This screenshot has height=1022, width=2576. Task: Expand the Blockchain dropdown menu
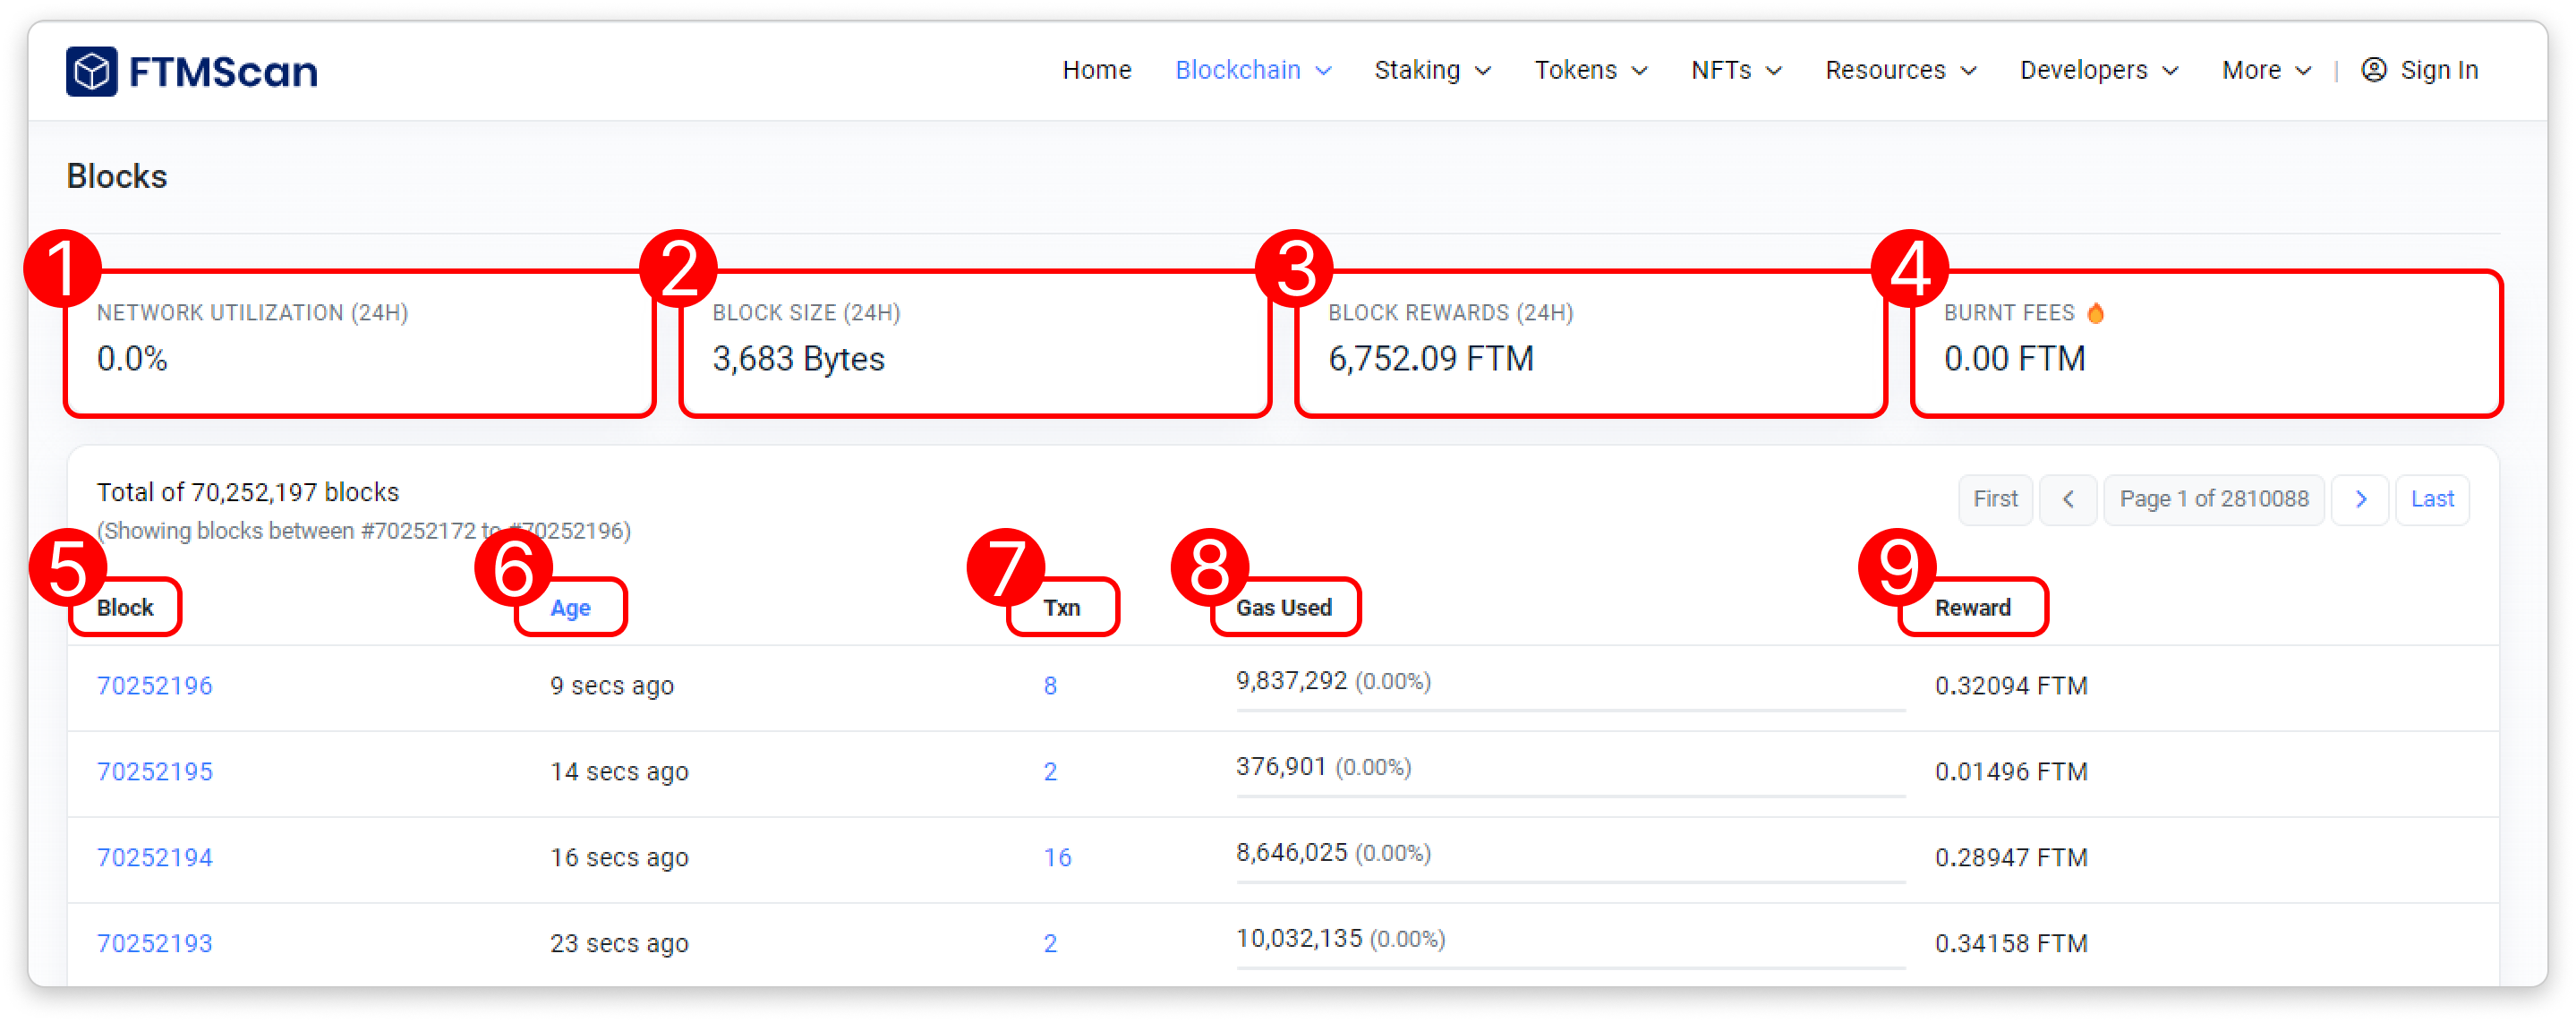click(x=1252, y=70)
